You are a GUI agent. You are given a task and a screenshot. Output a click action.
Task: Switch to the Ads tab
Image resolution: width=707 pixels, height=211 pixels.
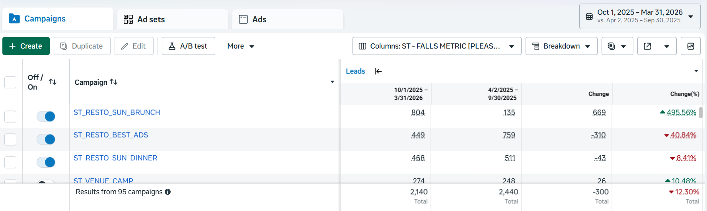pyautogui.click(x=288, y=19)
